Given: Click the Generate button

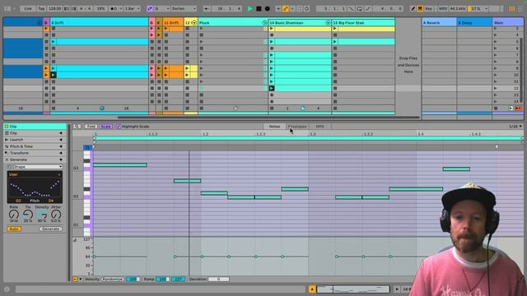Looking at the screenshot, I should coord(50,229).
